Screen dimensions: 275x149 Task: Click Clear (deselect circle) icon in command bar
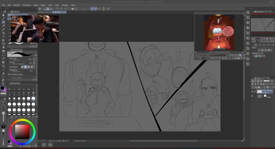tap(66, 9)
